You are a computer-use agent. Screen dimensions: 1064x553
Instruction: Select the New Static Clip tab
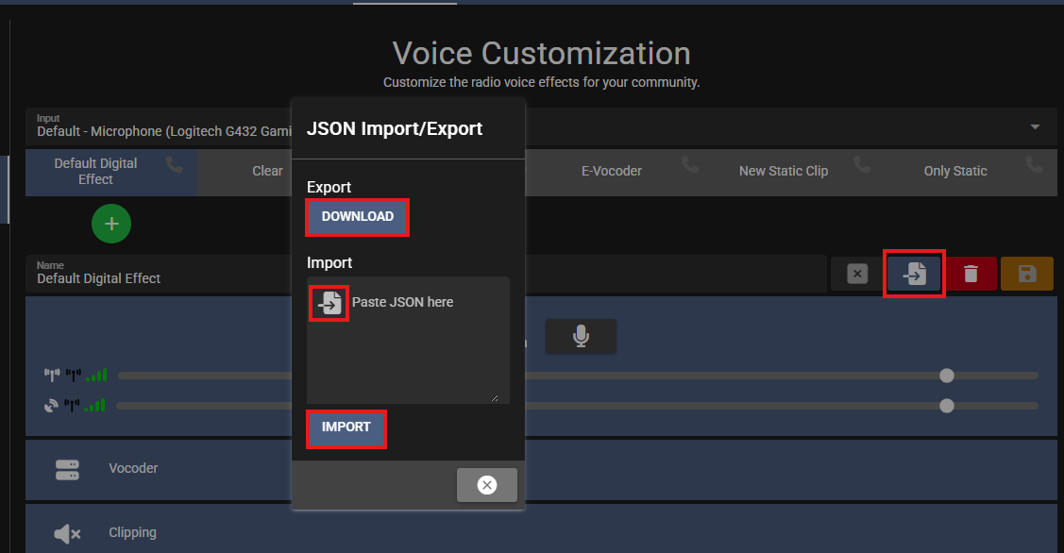[783, 171]
